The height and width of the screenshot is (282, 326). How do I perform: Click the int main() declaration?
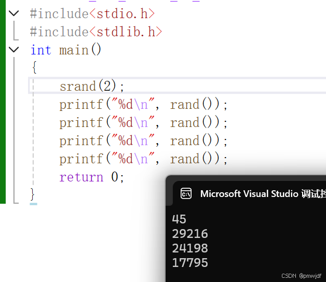pos(66,50)
